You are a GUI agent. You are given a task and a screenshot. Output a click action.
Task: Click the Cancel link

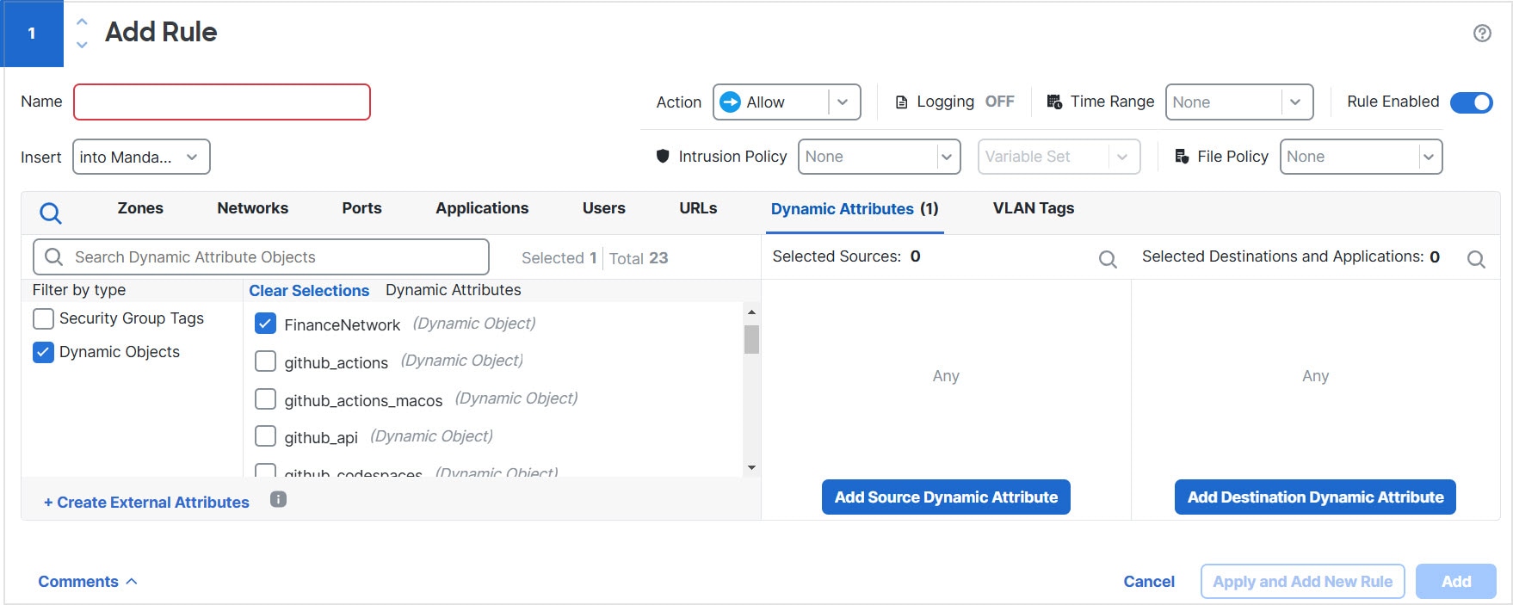(1149, 582)
